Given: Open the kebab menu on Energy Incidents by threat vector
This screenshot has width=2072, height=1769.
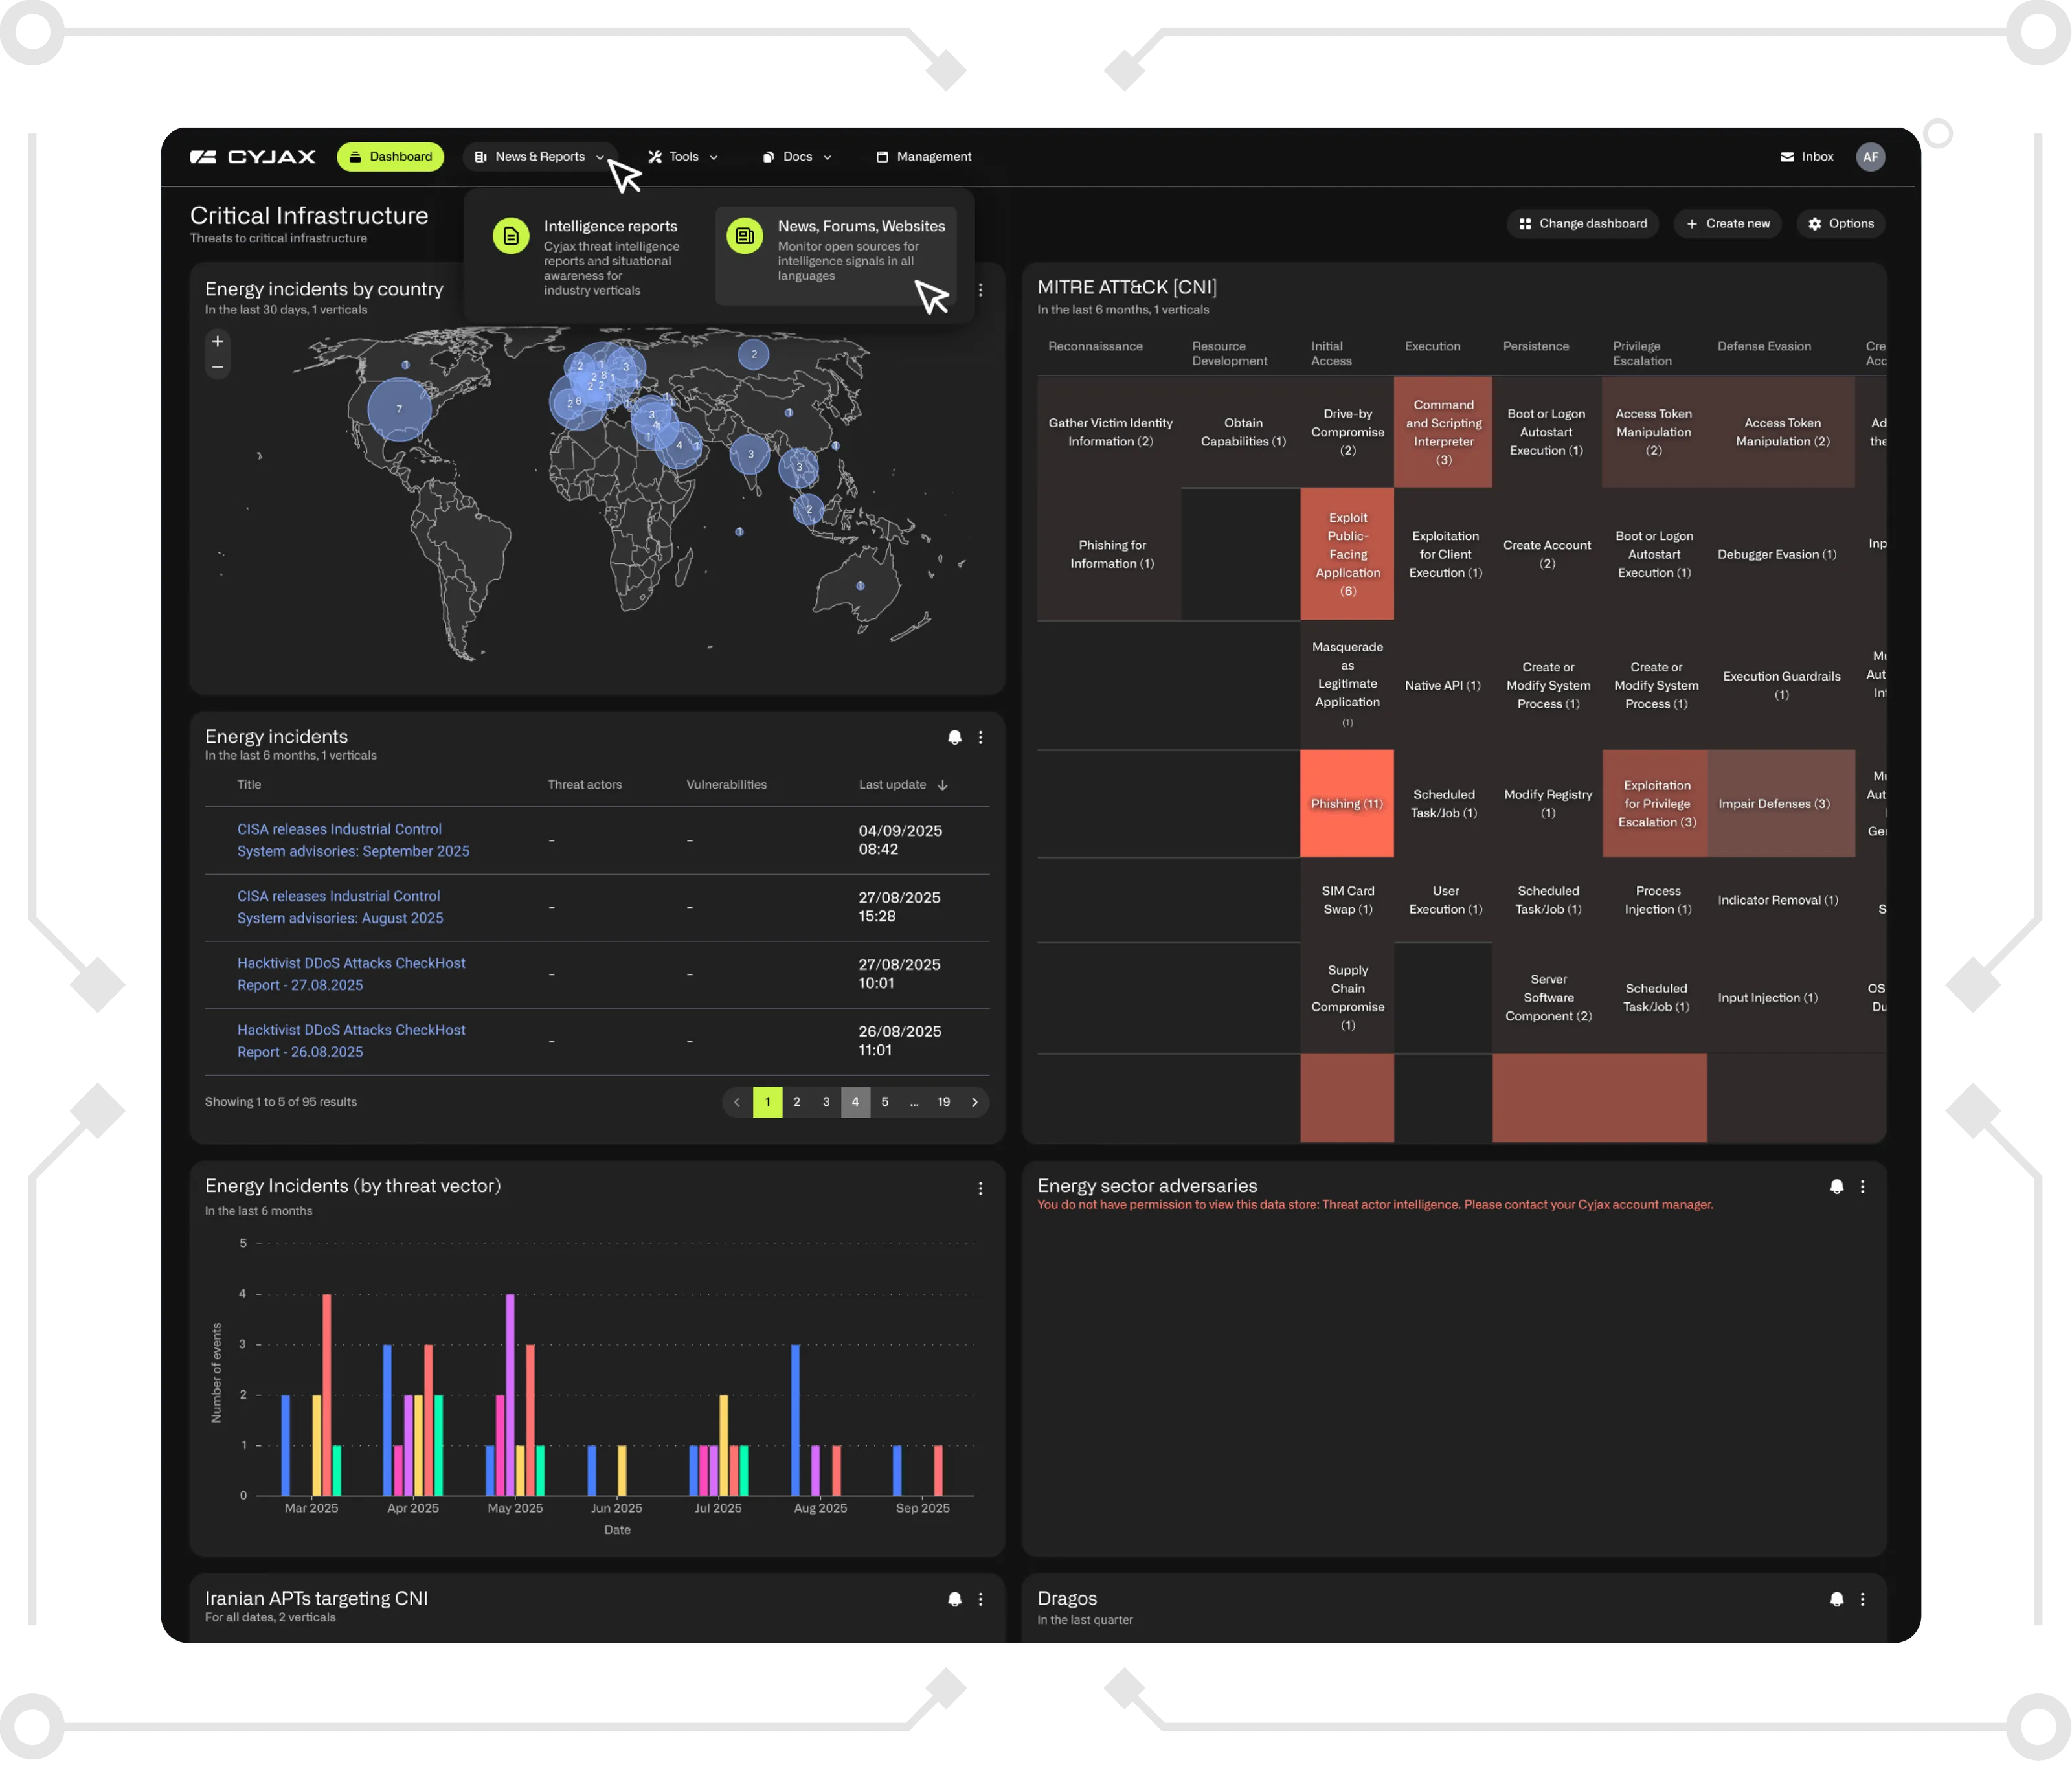Looking at the screenshot, I should point(980,1188).
